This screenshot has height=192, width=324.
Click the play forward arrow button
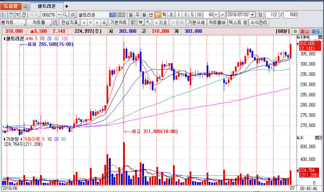97,23
